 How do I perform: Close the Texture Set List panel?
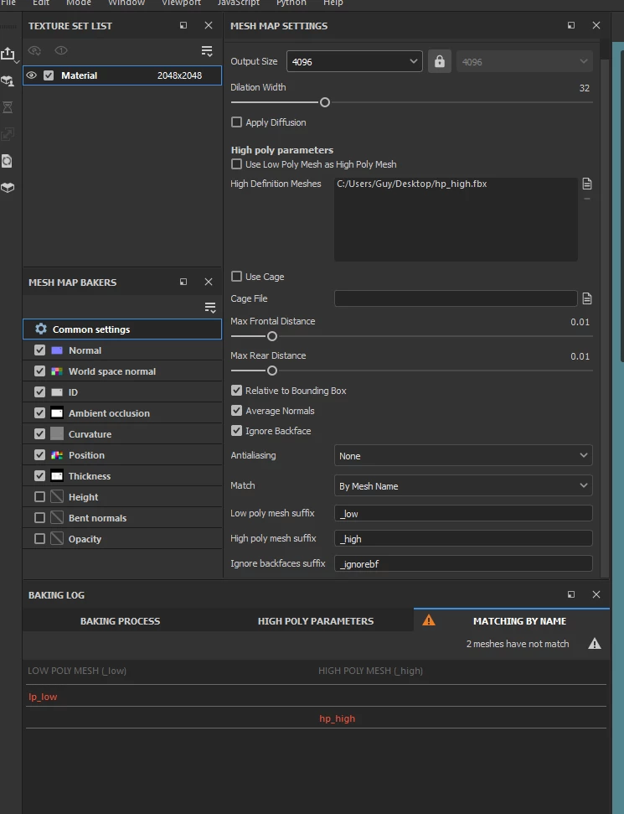tap(209, 25)
